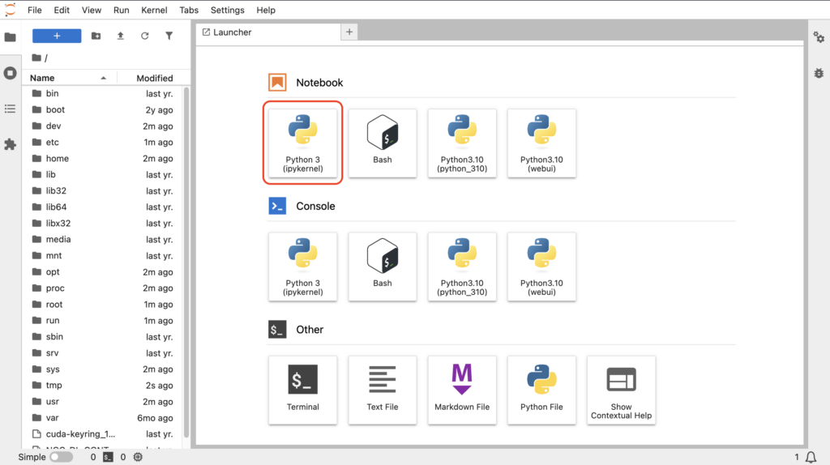
Task: Open the Edit menu
Action: pyautogui.click(x=62, y=10)
